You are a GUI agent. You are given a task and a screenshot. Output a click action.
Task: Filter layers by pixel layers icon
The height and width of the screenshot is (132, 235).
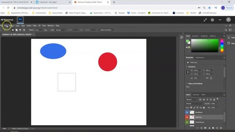pyautogui.click(x=200, y=99)
